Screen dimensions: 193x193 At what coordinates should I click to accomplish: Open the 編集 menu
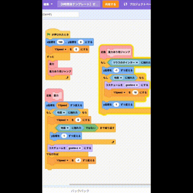coord(48,4)
